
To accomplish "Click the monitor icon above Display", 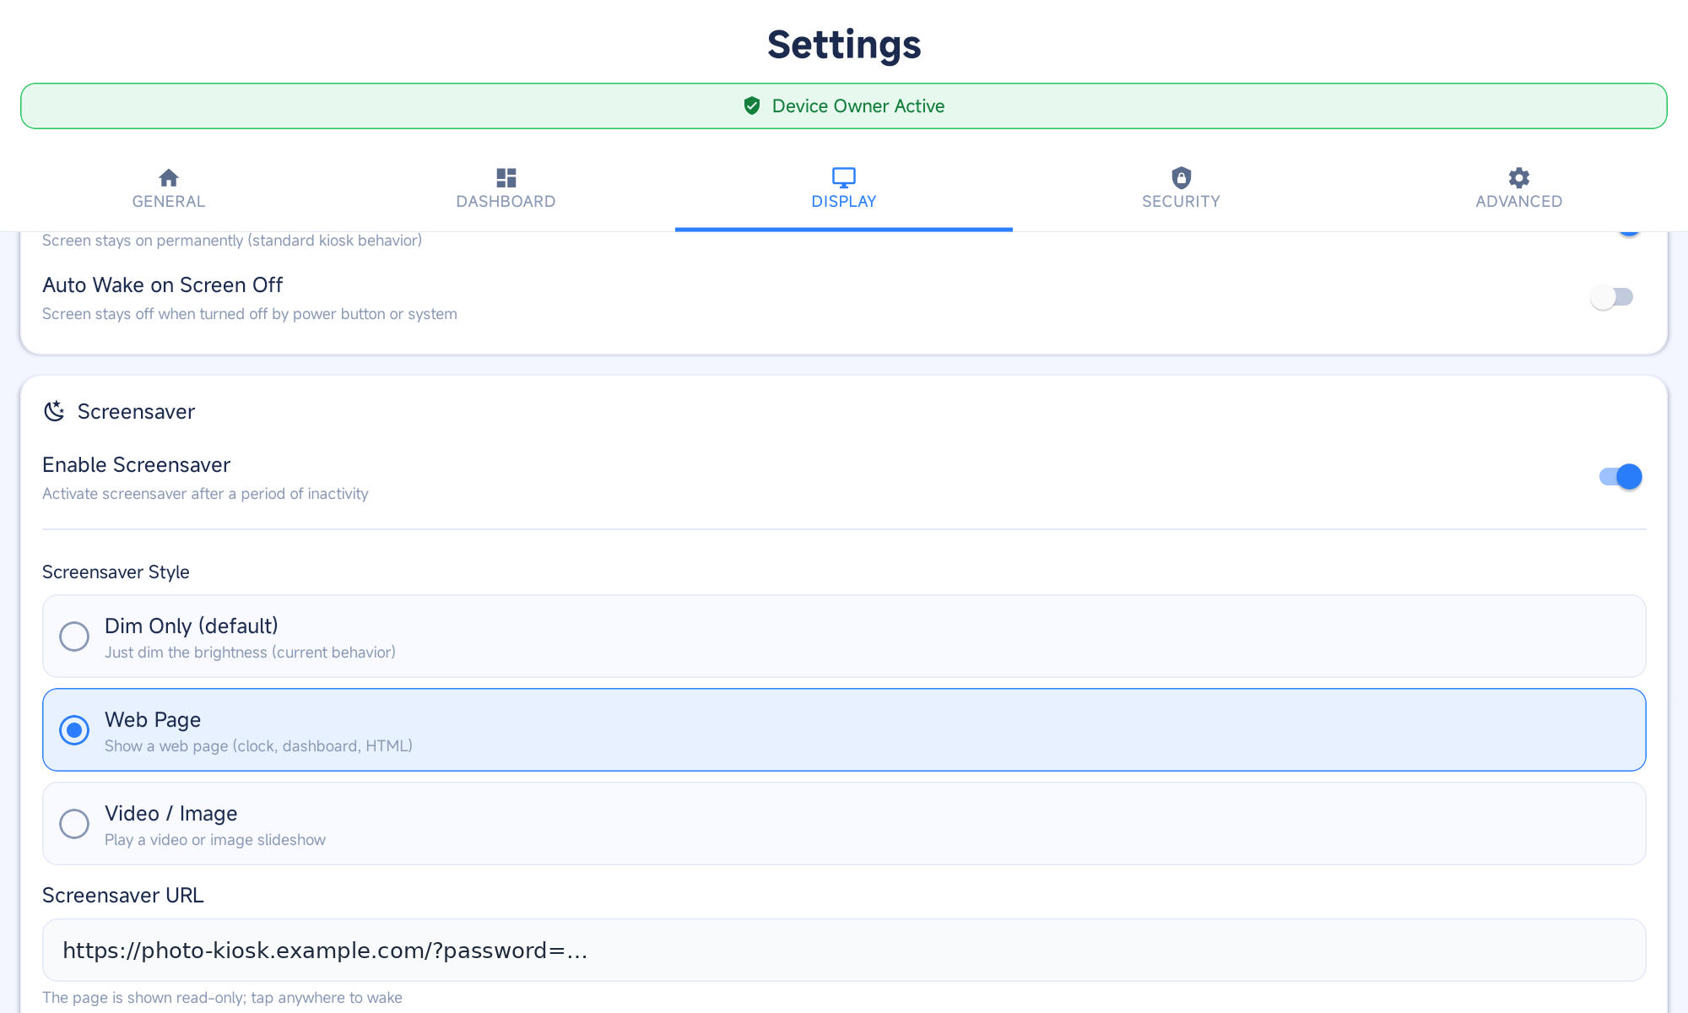I will (844, 177).
